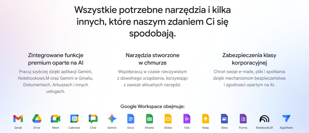Click the Slides text label
The image size is (309, 133).
[168, 128]
